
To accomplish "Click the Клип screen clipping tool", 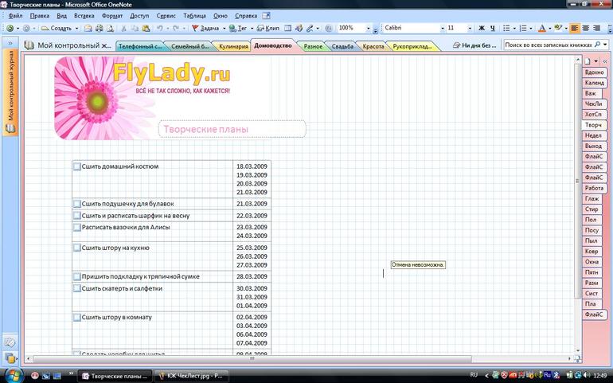I will [269, 28].
